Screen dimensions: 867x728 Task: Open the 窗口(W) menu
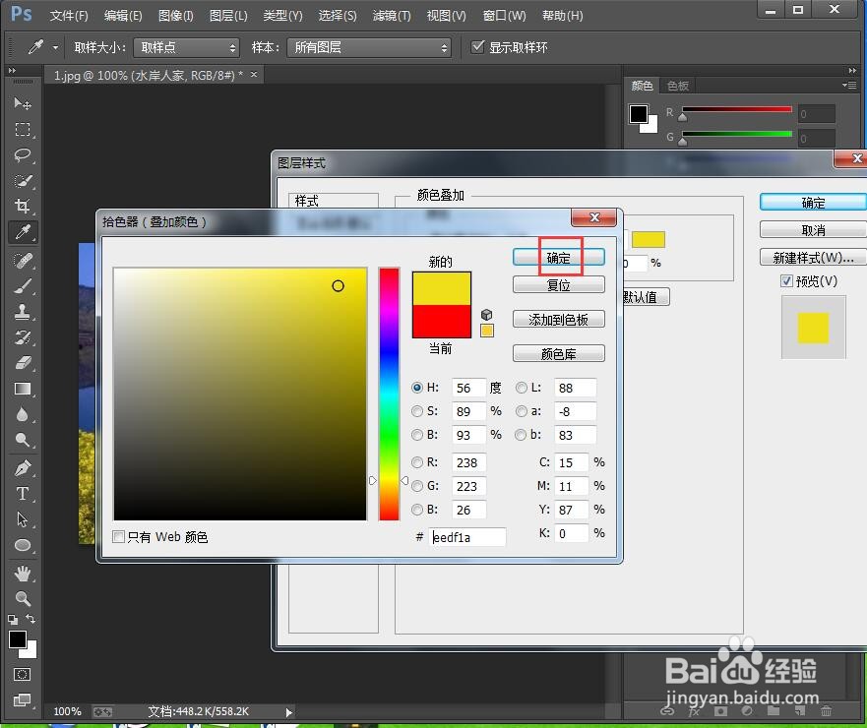pyautogui.click(x=504, y=16)
